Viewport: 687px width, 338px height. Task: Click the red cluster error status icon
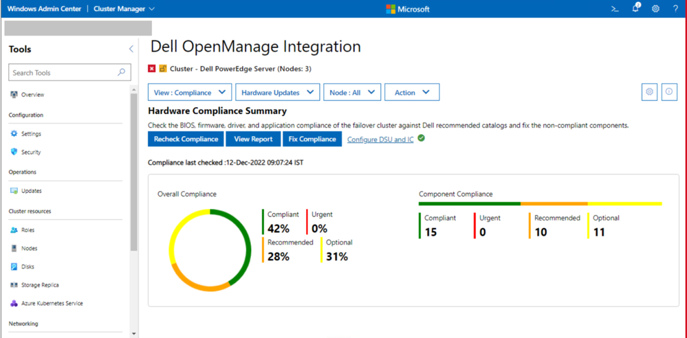click(x=151, y=68)
